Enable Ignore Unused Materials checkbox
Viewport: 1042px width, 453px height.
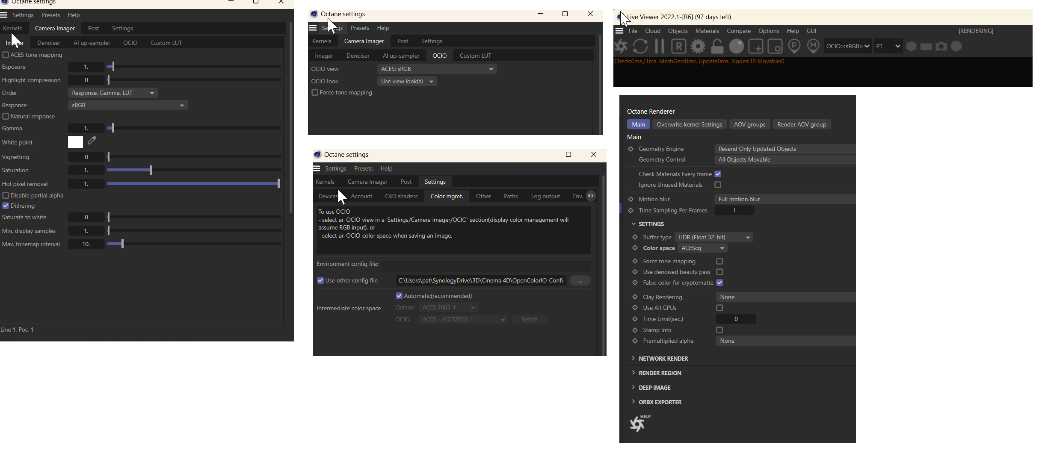click(x=718, y=185)
